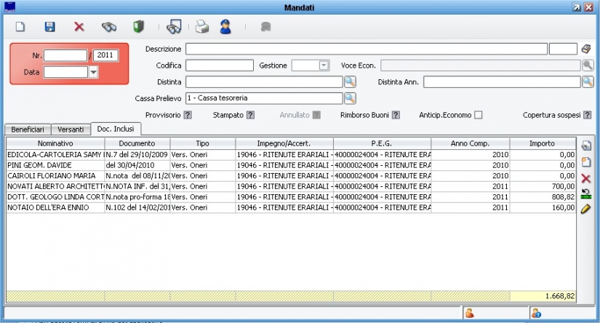Click the binoculars search icon in the toolbar
Screen dimensions: 600x323
(x=108, y=27)
